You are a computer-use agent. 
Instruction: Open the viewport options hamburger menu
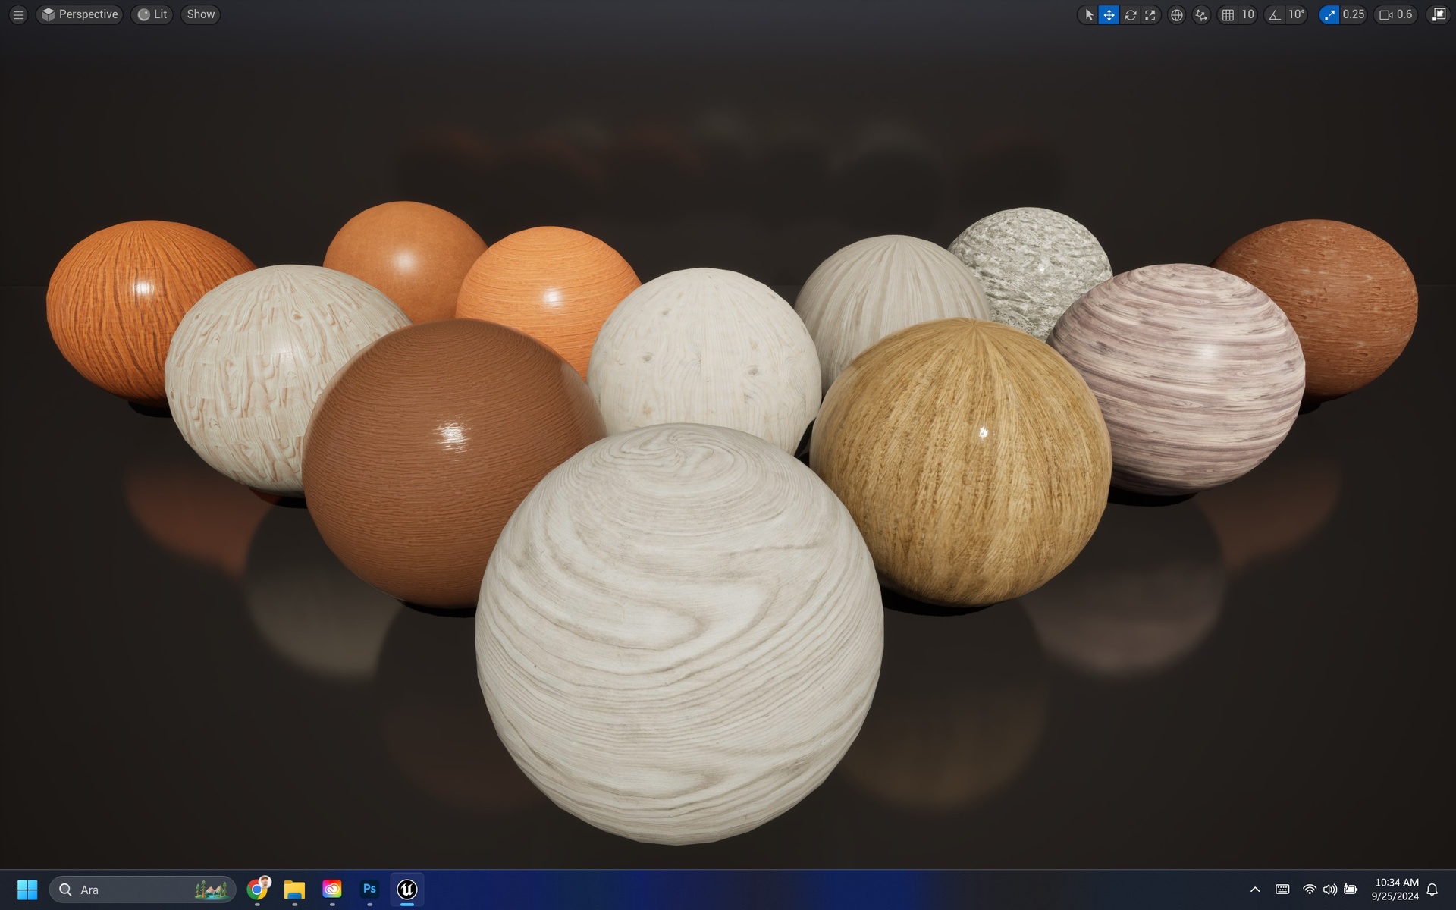pyautogui.click(x=18, y=14)
